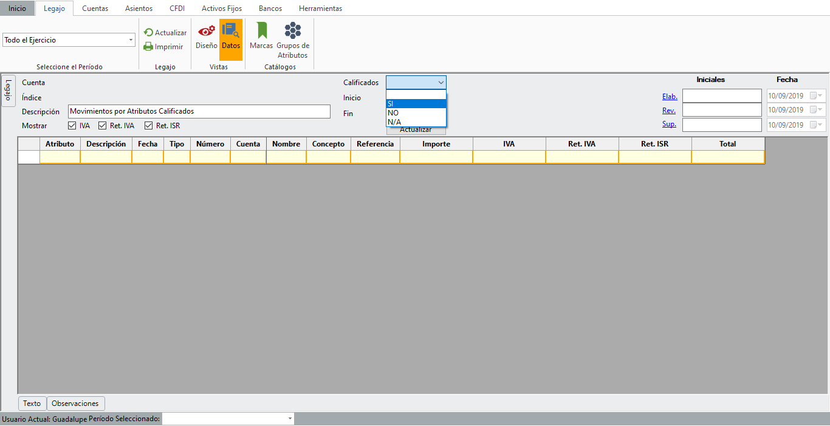
Task: Open the Bancos tab
Action: coord(270,9)
